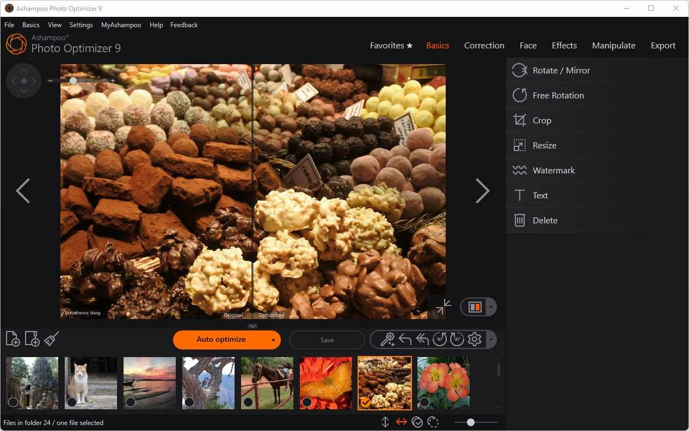The height and width of the screenshot is (431, 689).
Task: Tick the selection circle on horse photo
Action: [x=248, y=402]
